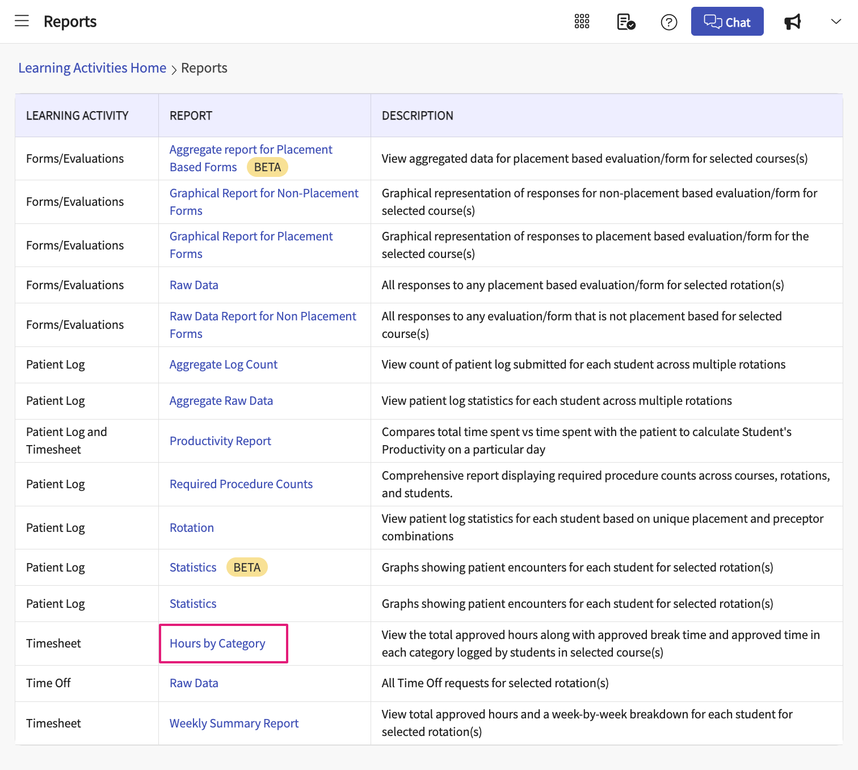Click description of Required Procedure Counts row
The image size is (858, 770).
[605, 484]
